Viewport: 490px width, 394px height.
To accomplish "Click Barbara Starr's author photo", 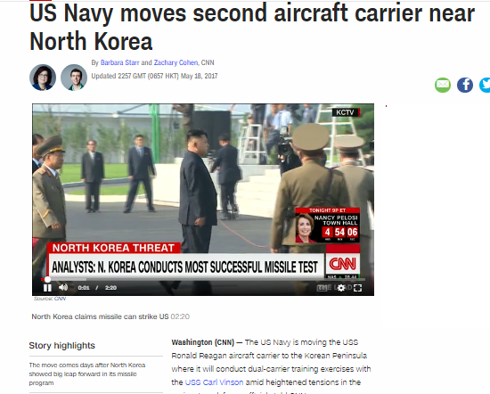I will pyautogui.click(x=43, y=78).
